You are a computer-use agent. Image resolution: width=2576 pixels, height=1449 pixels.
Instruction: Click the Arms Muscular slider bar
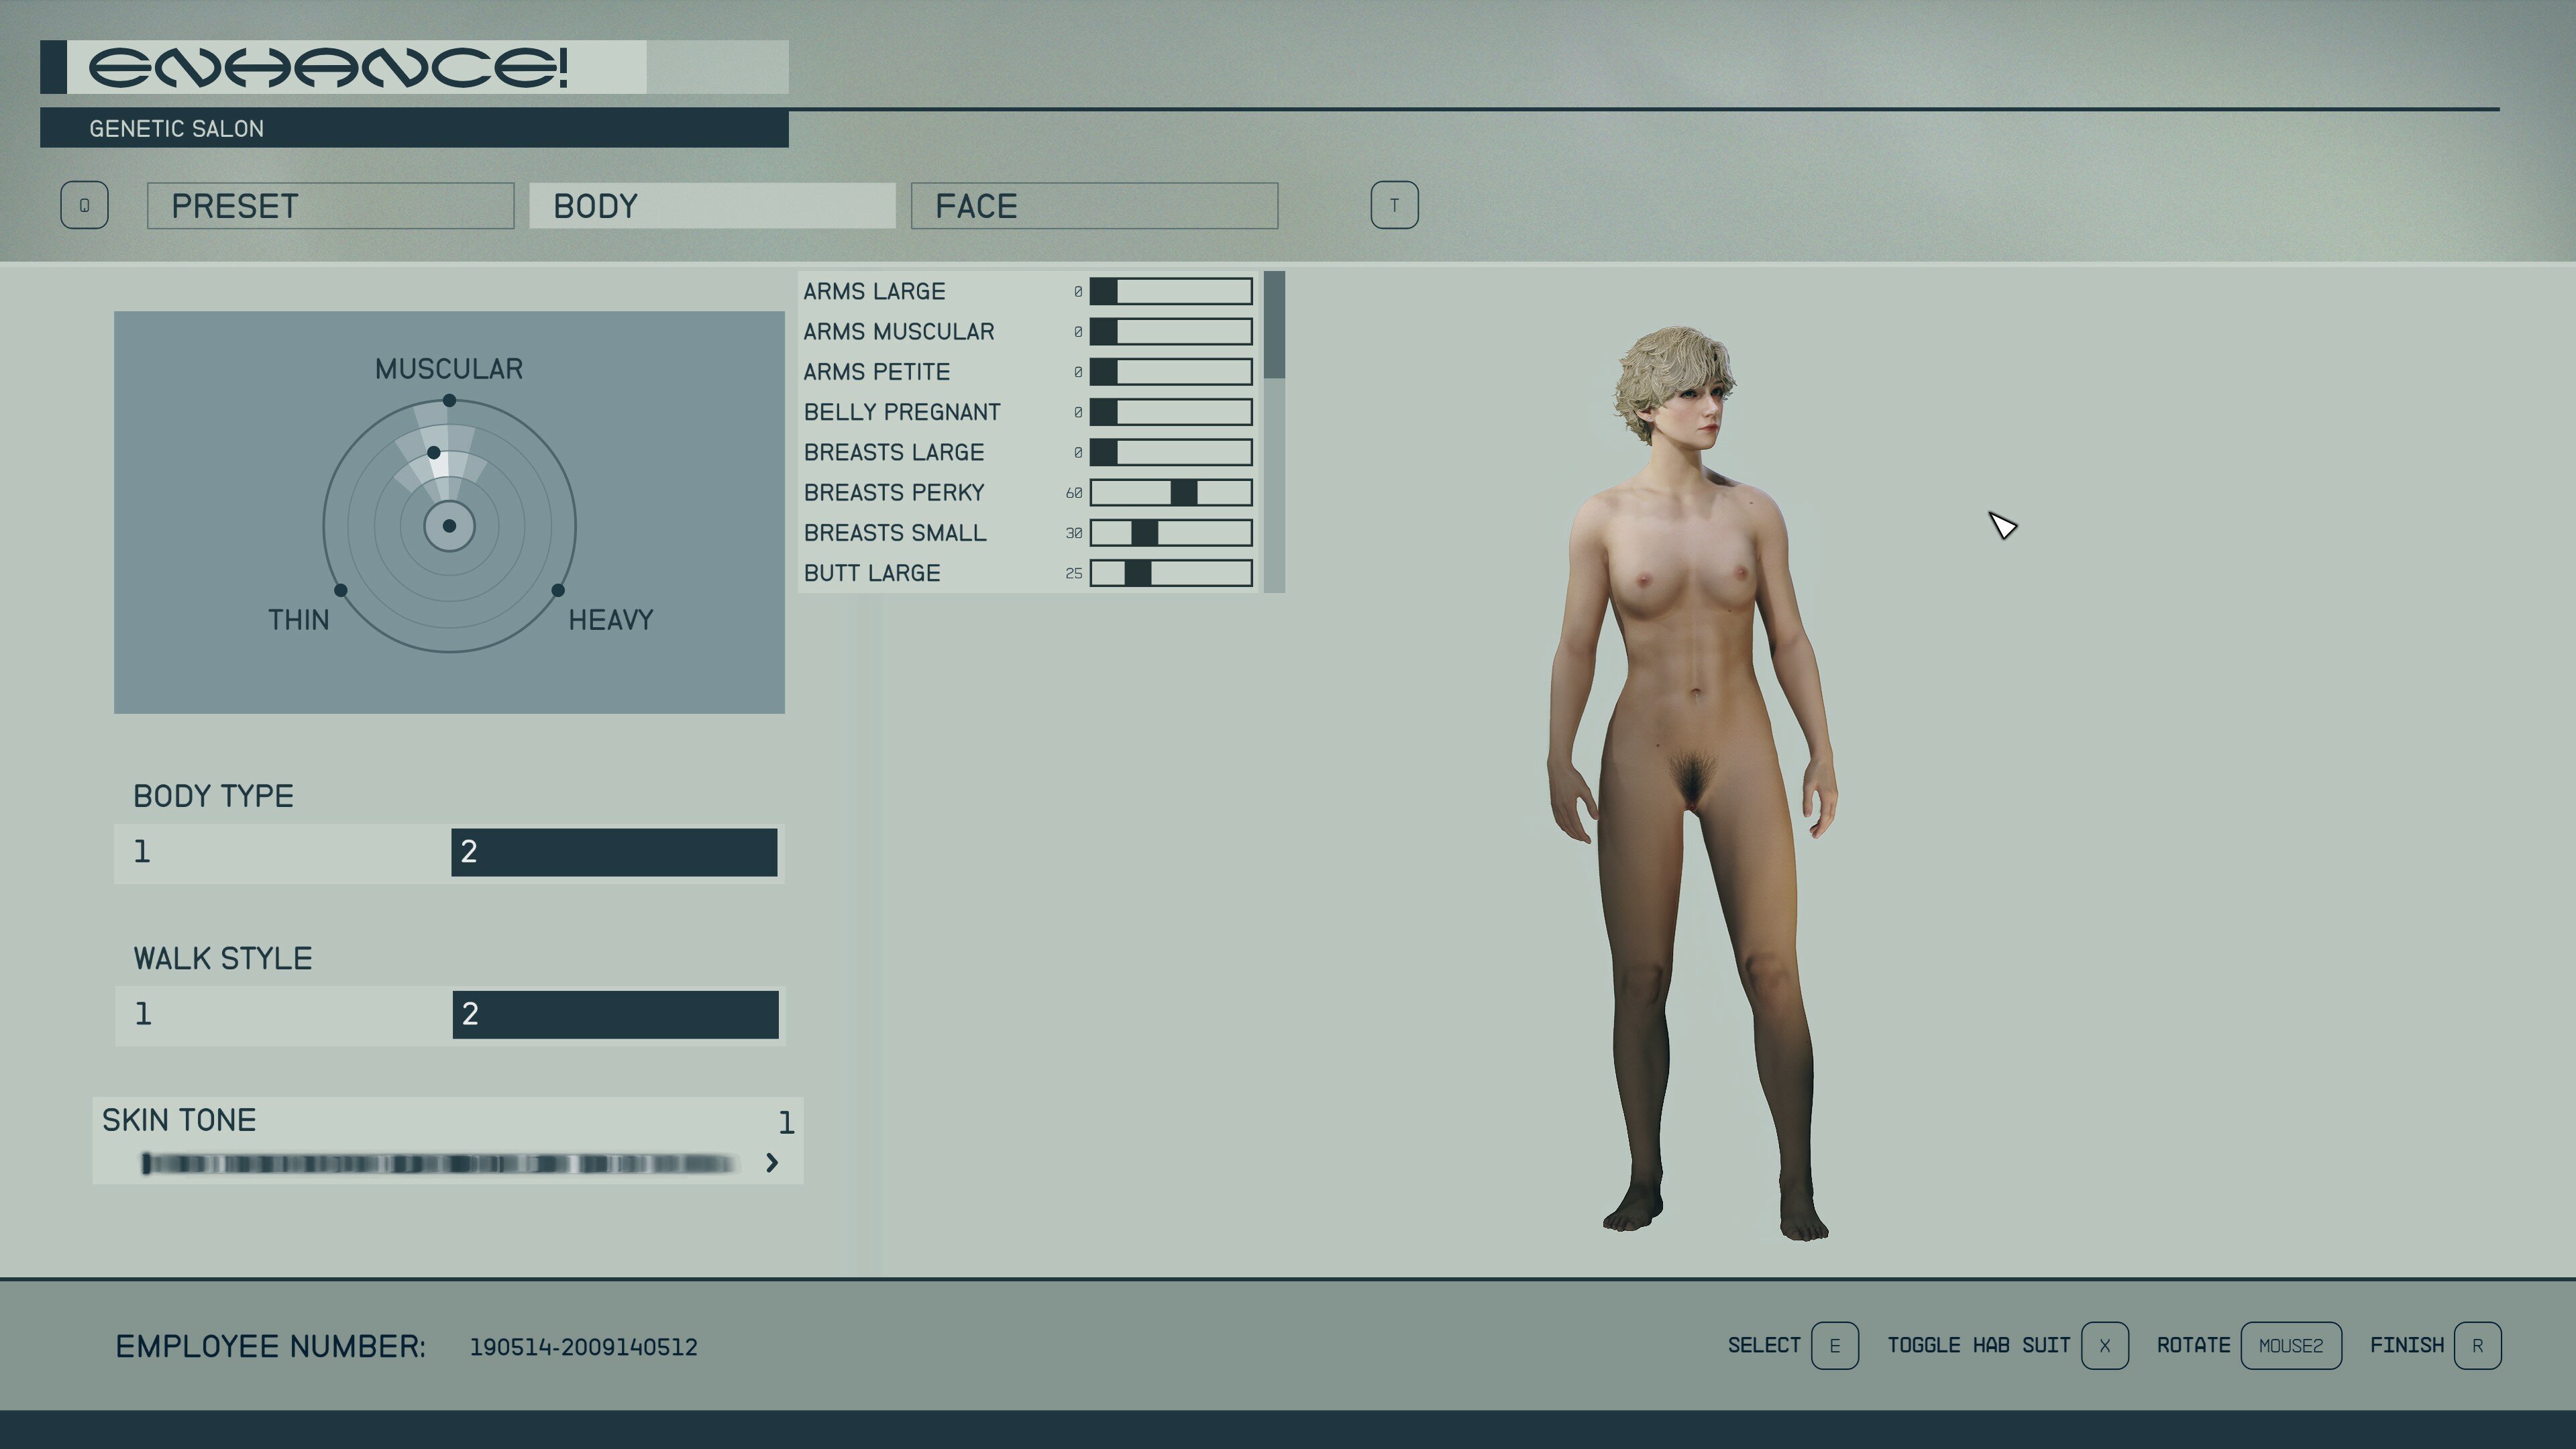point(1171,331)
